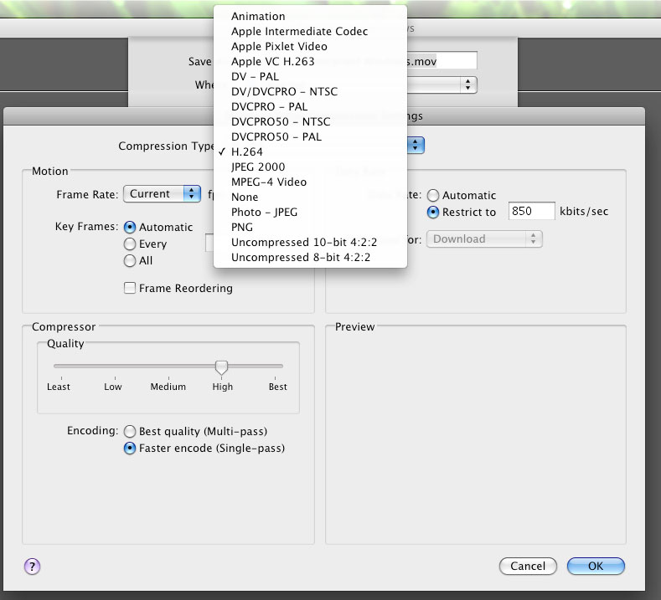Pick PNG compression type
This screenshot has height=600, width=661.
[310, 228]
